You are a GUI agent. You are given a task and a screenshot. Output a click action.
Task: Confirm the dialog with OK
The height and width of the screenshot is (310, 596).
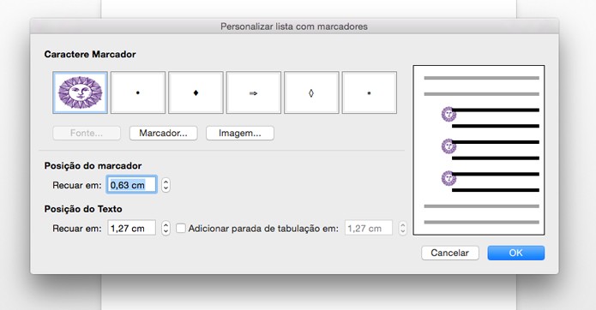(515, 253)
